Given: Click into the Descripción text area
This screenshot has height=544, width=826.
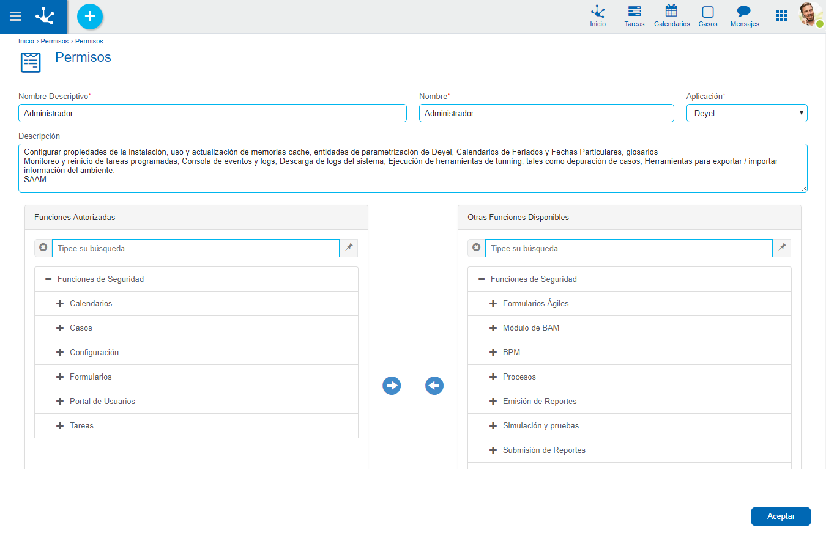Looking at the screenshot, I should coord(413,168).
